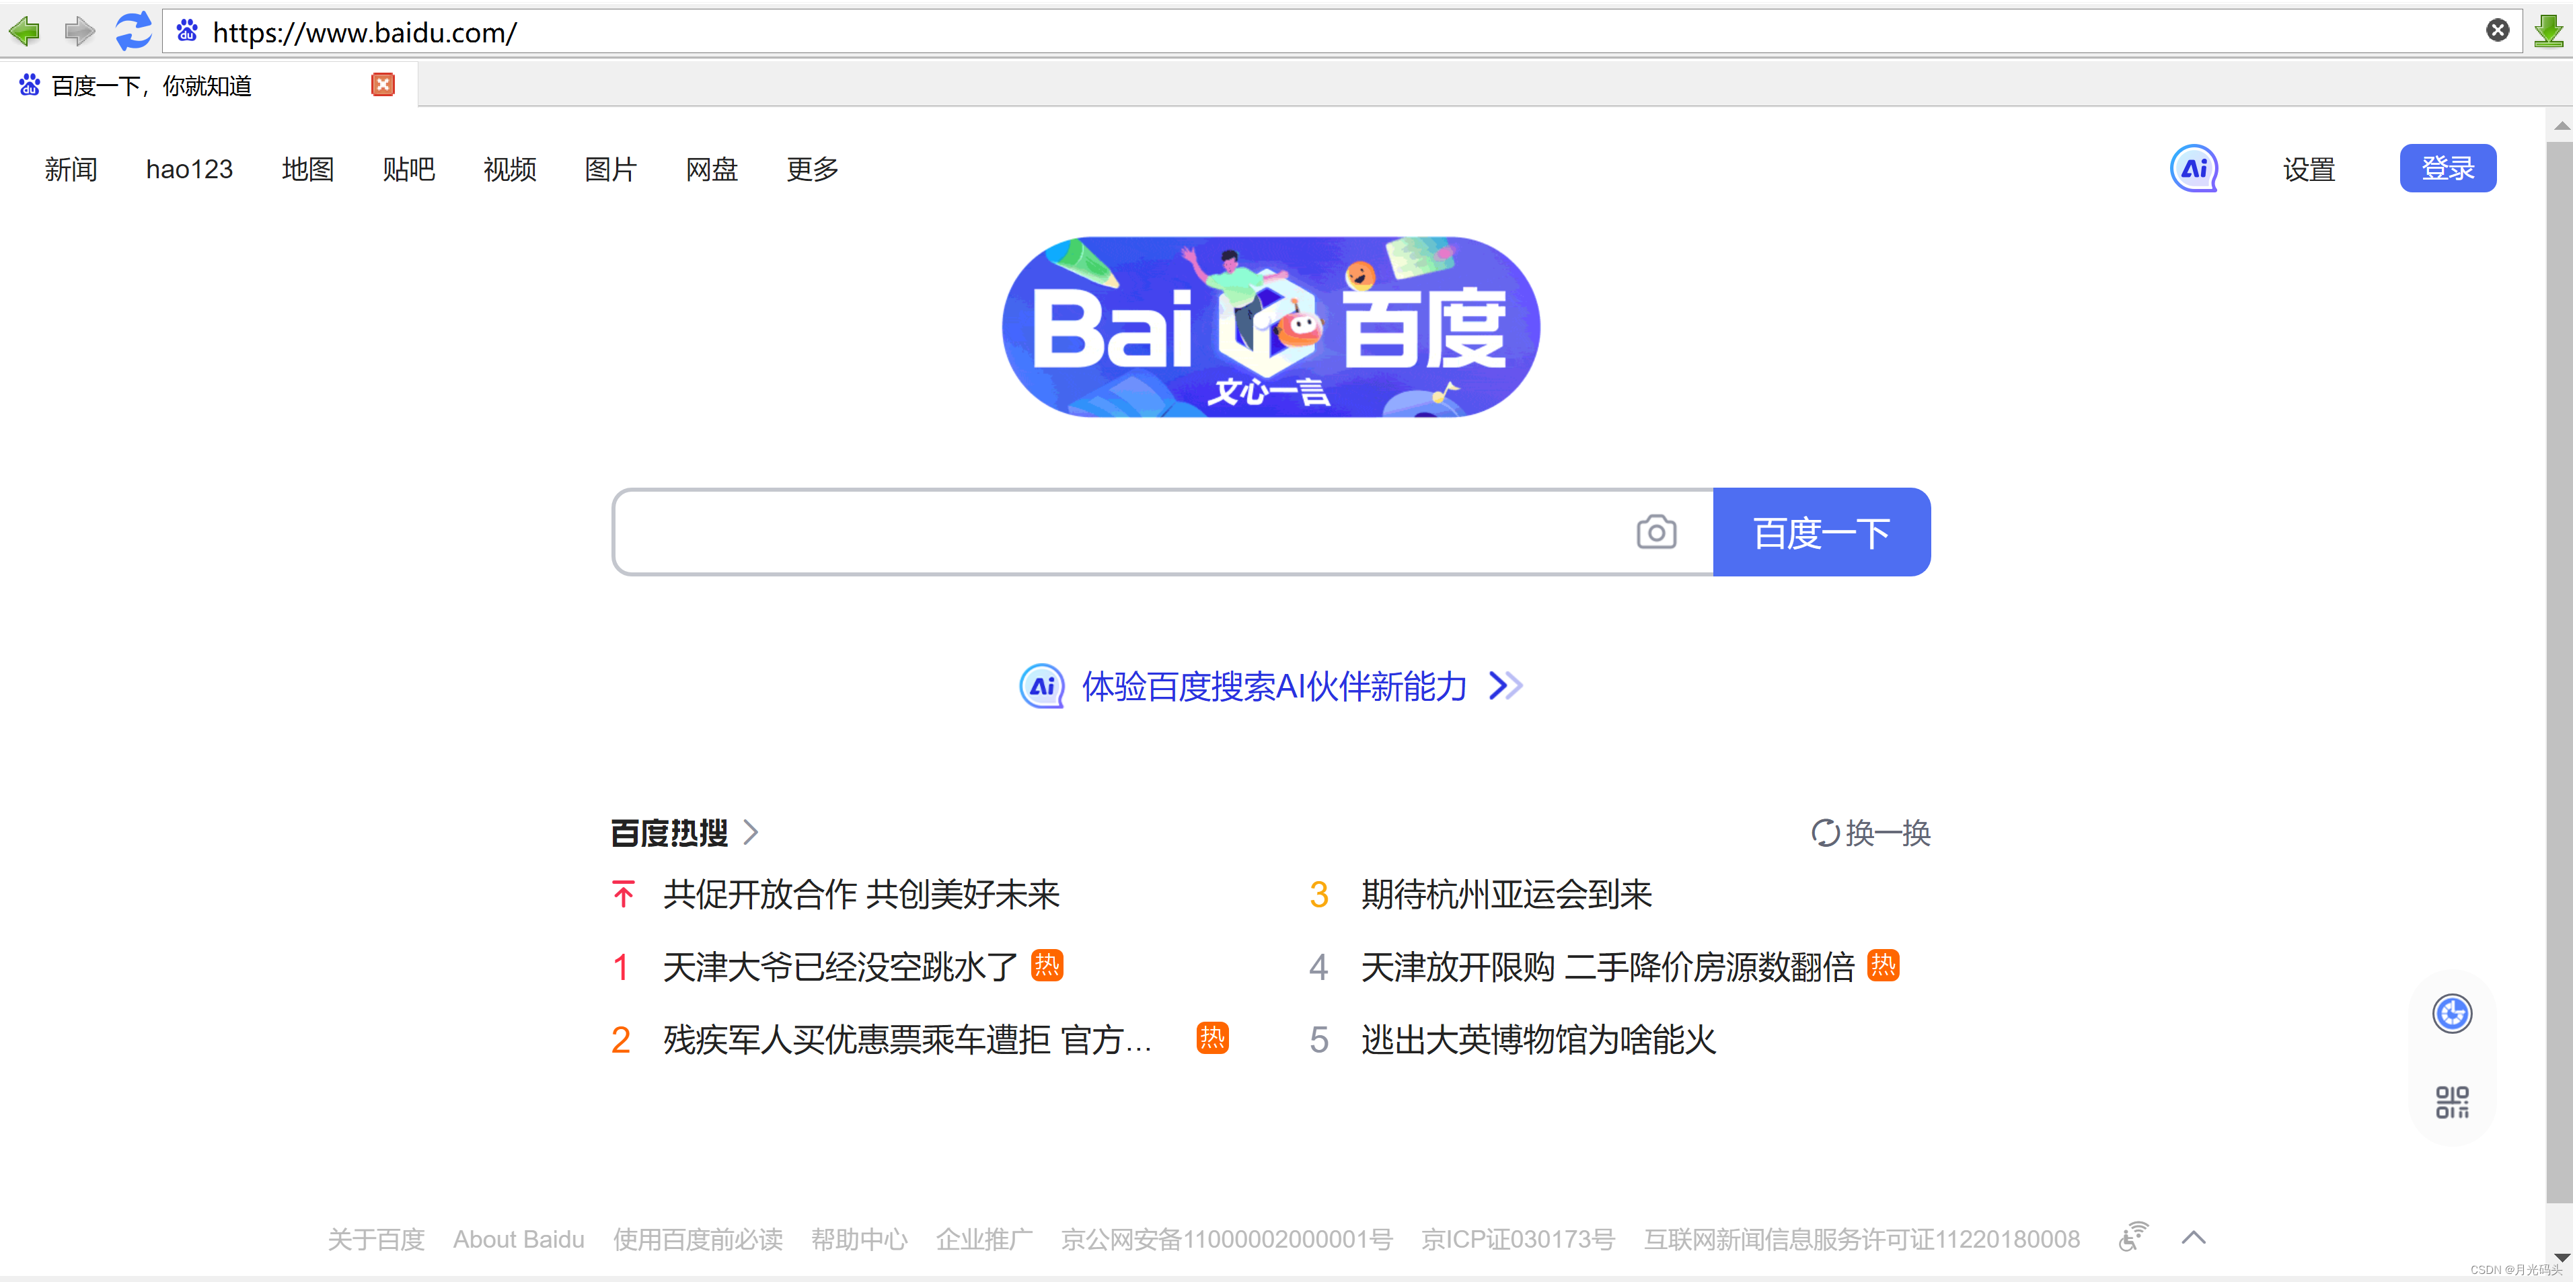Open the 更多 menu in top navigation
Screen dimensions: 2573x1282
[x=812, y=169]
